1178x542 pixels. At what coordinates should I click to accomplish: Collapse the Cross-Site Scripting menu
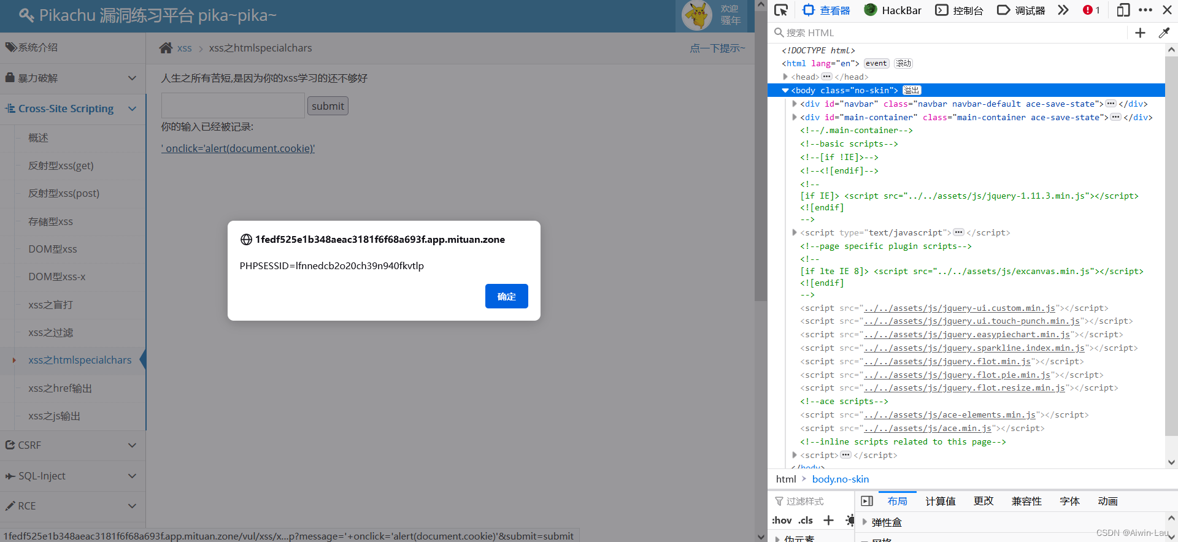coord(72,109)
